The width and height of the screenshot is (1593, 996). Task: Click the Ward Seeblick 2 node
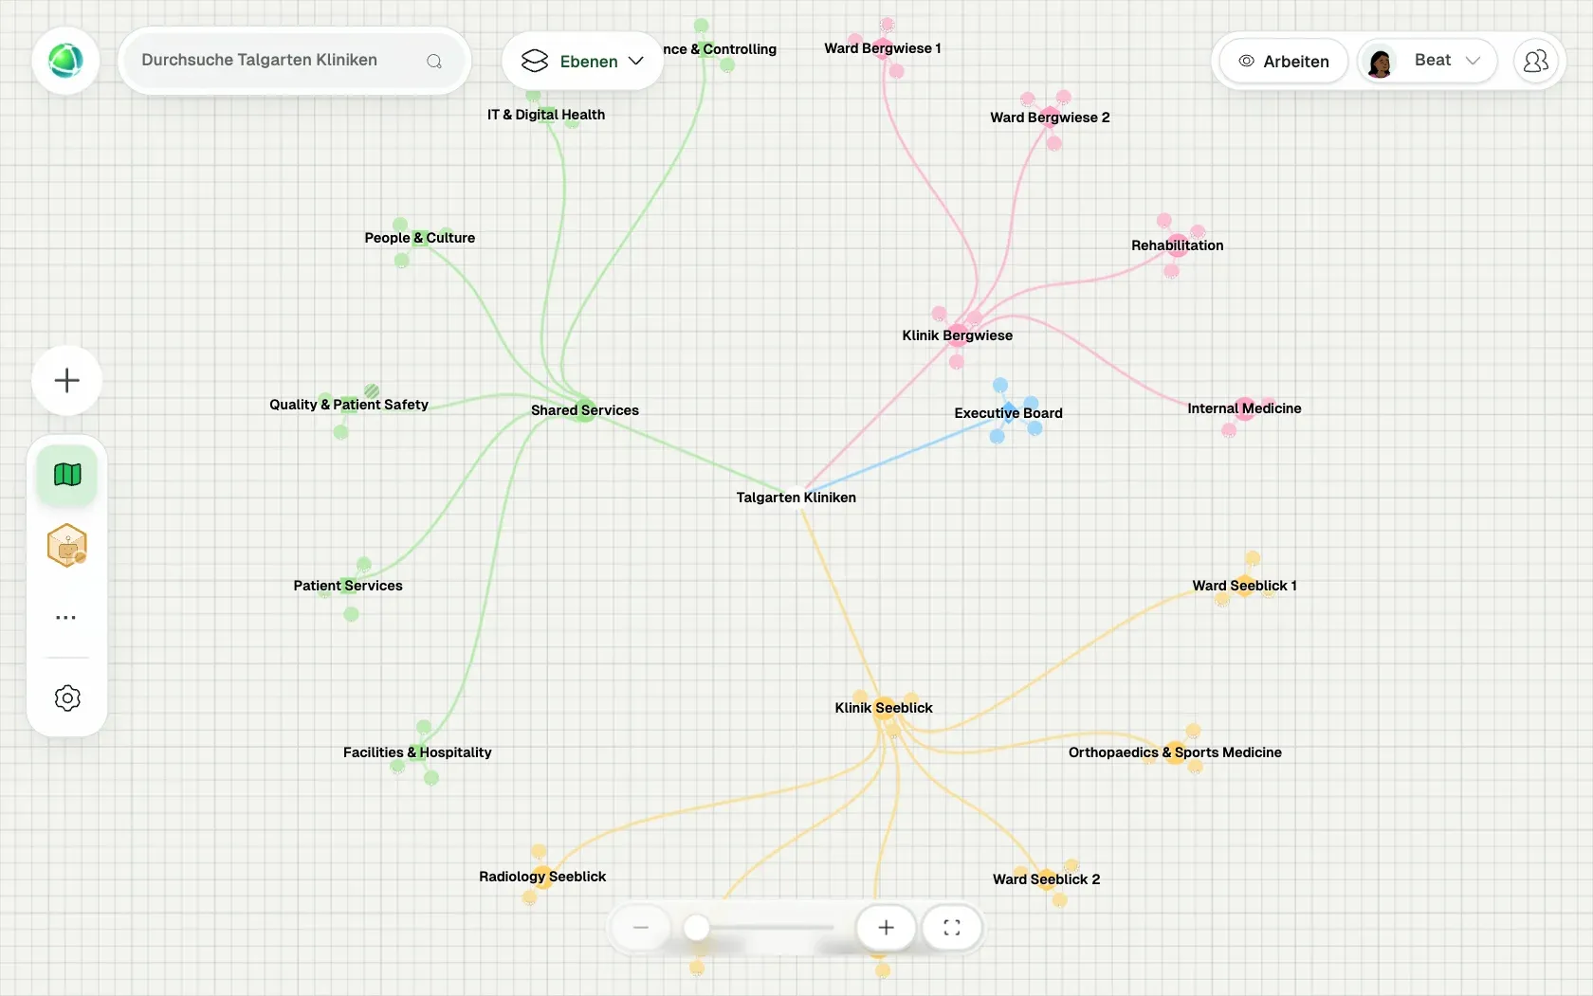(x=1047, y=879)
